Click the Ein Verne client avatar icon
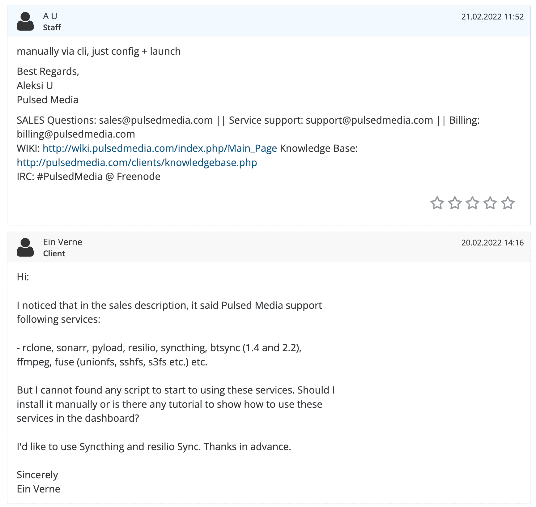The height and width of the screenshot is (507, 536). [x=25, y=247]
